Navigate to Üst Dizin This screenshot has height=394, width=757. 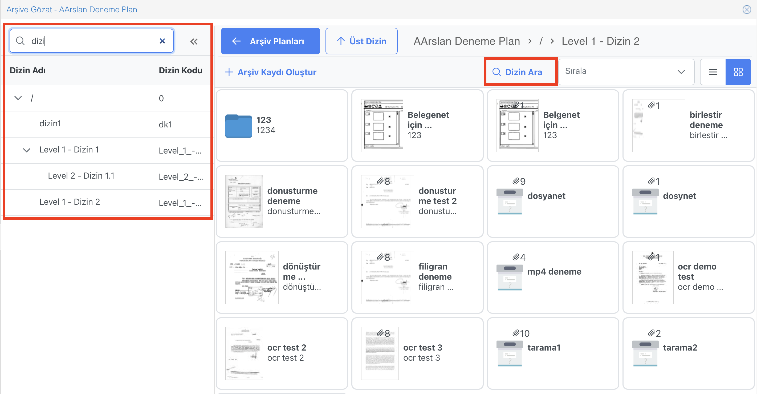(361, 41)
